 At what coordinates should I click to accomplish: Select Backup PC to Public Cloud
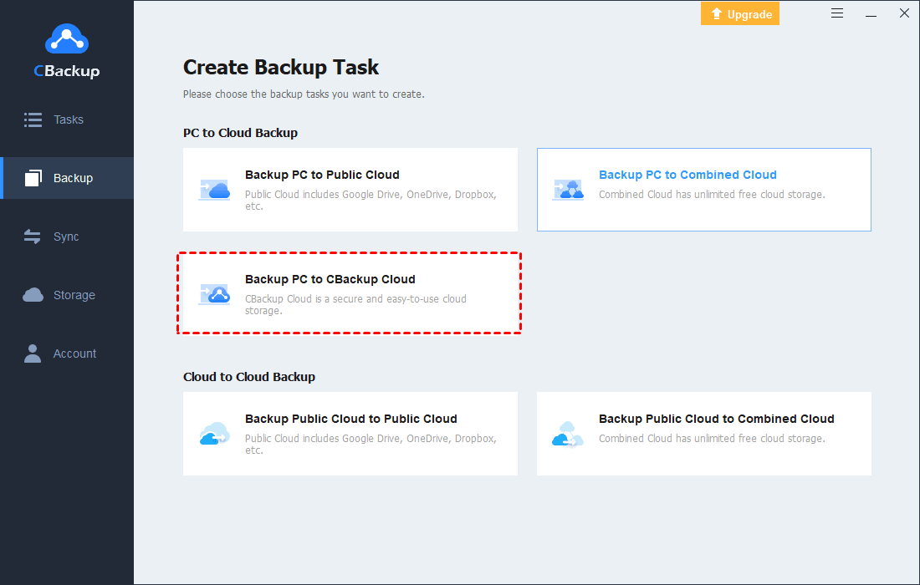[x=349, y=190]
